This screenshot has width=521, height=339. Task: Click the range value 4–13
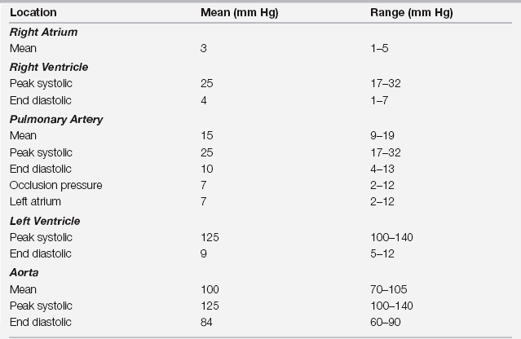click(x=380, y=169)
